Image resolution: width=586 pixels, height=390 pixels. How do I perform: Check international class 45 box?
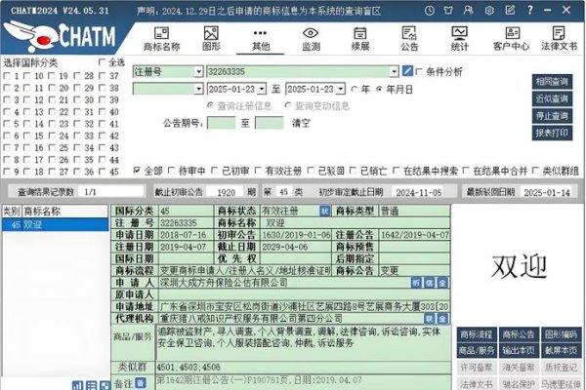click(x=102, y=172)
